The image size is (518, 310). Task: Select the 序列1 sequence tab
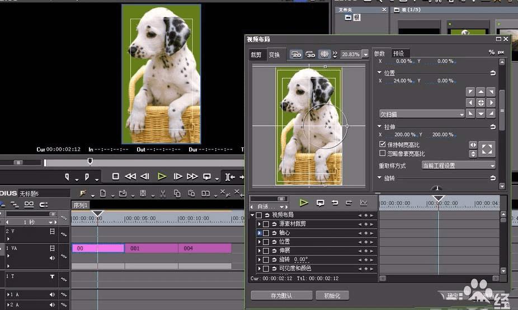[x=81, y=205]
